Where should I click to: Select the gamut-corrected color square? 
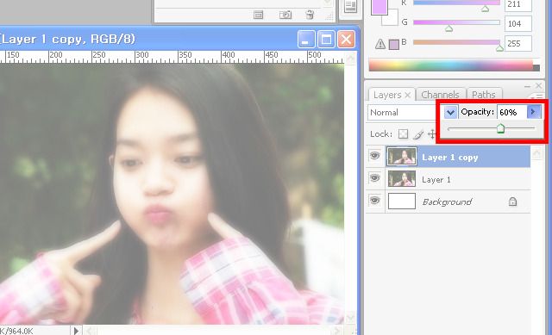394,45
